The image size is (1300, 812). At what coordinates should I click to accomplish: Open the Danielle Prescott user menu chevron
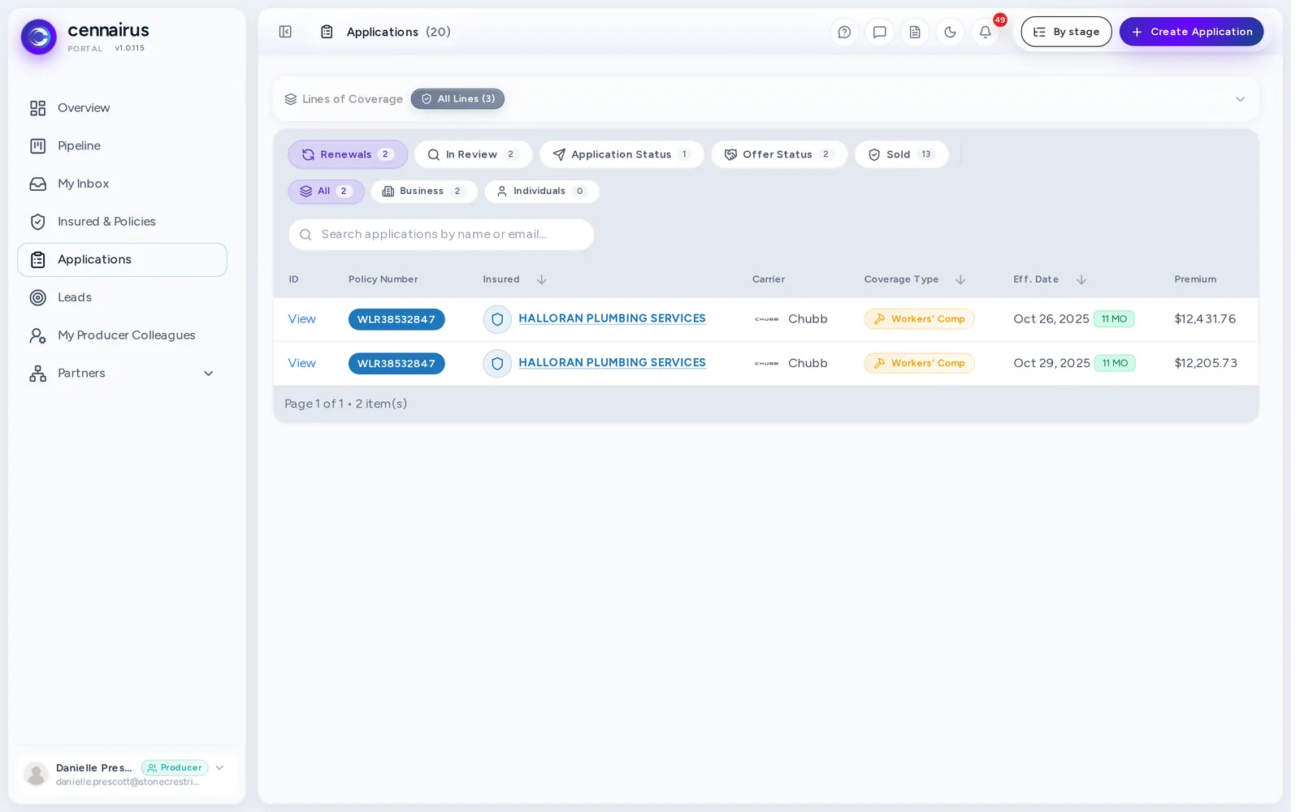[x=219, y=768]
